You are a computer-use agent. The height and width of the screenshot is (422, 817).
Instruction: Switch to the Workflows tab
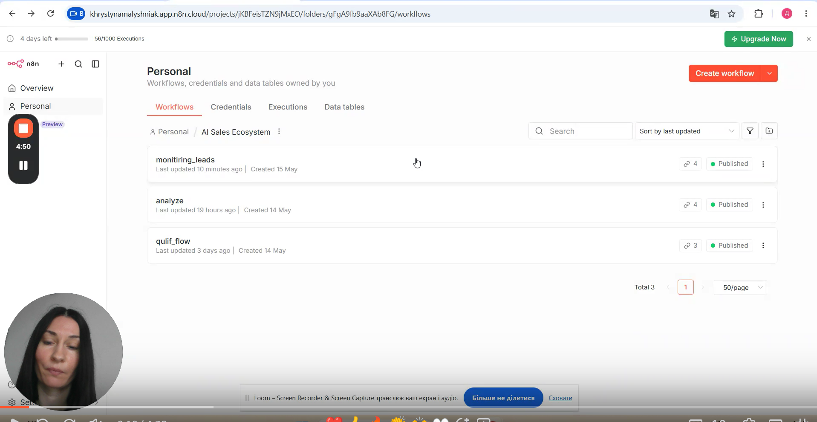click(174, 107)
